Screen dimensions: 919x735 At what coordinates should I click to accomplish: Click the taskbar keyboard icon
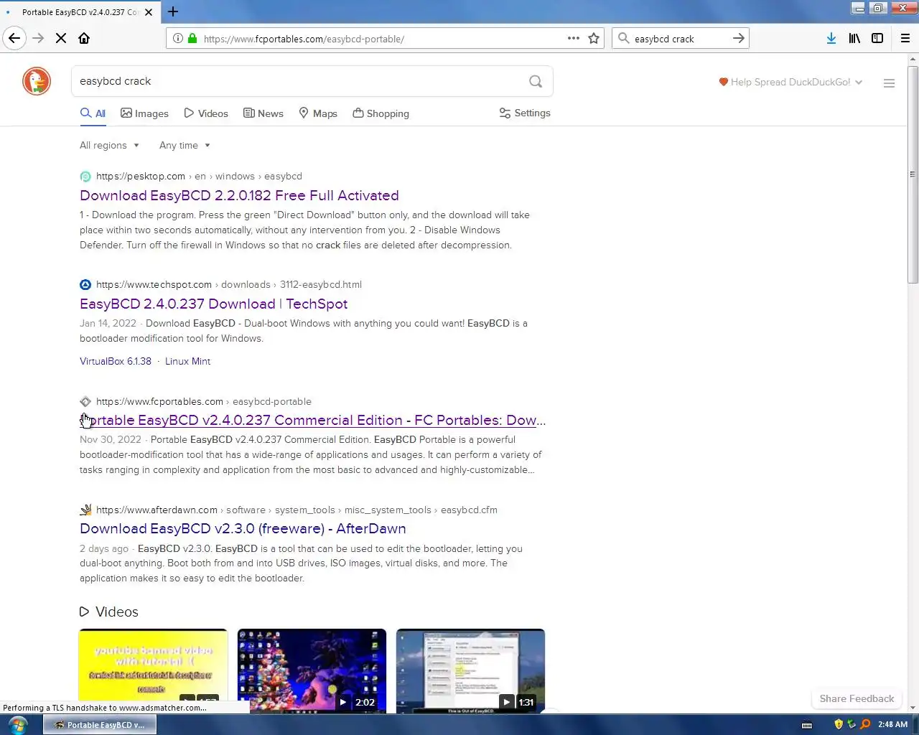(807, 725)
